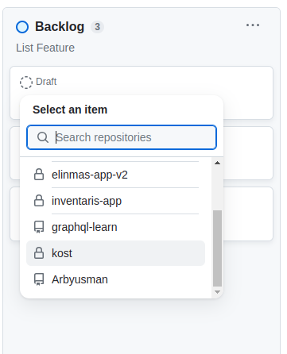Click the gray scrollbar thumb in the list
287x354 pixels.
[x=217, y=248]
